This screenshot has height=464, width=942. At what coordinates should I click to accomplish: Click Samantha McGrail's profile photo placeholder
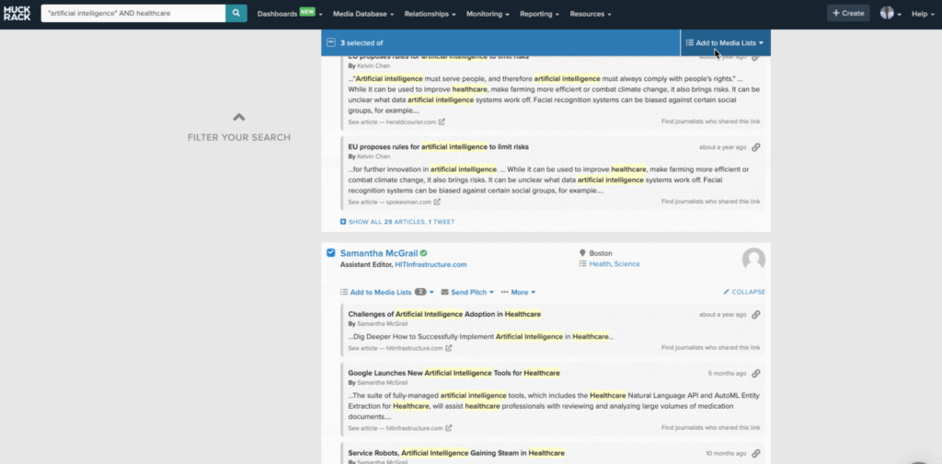pos(753,260)
